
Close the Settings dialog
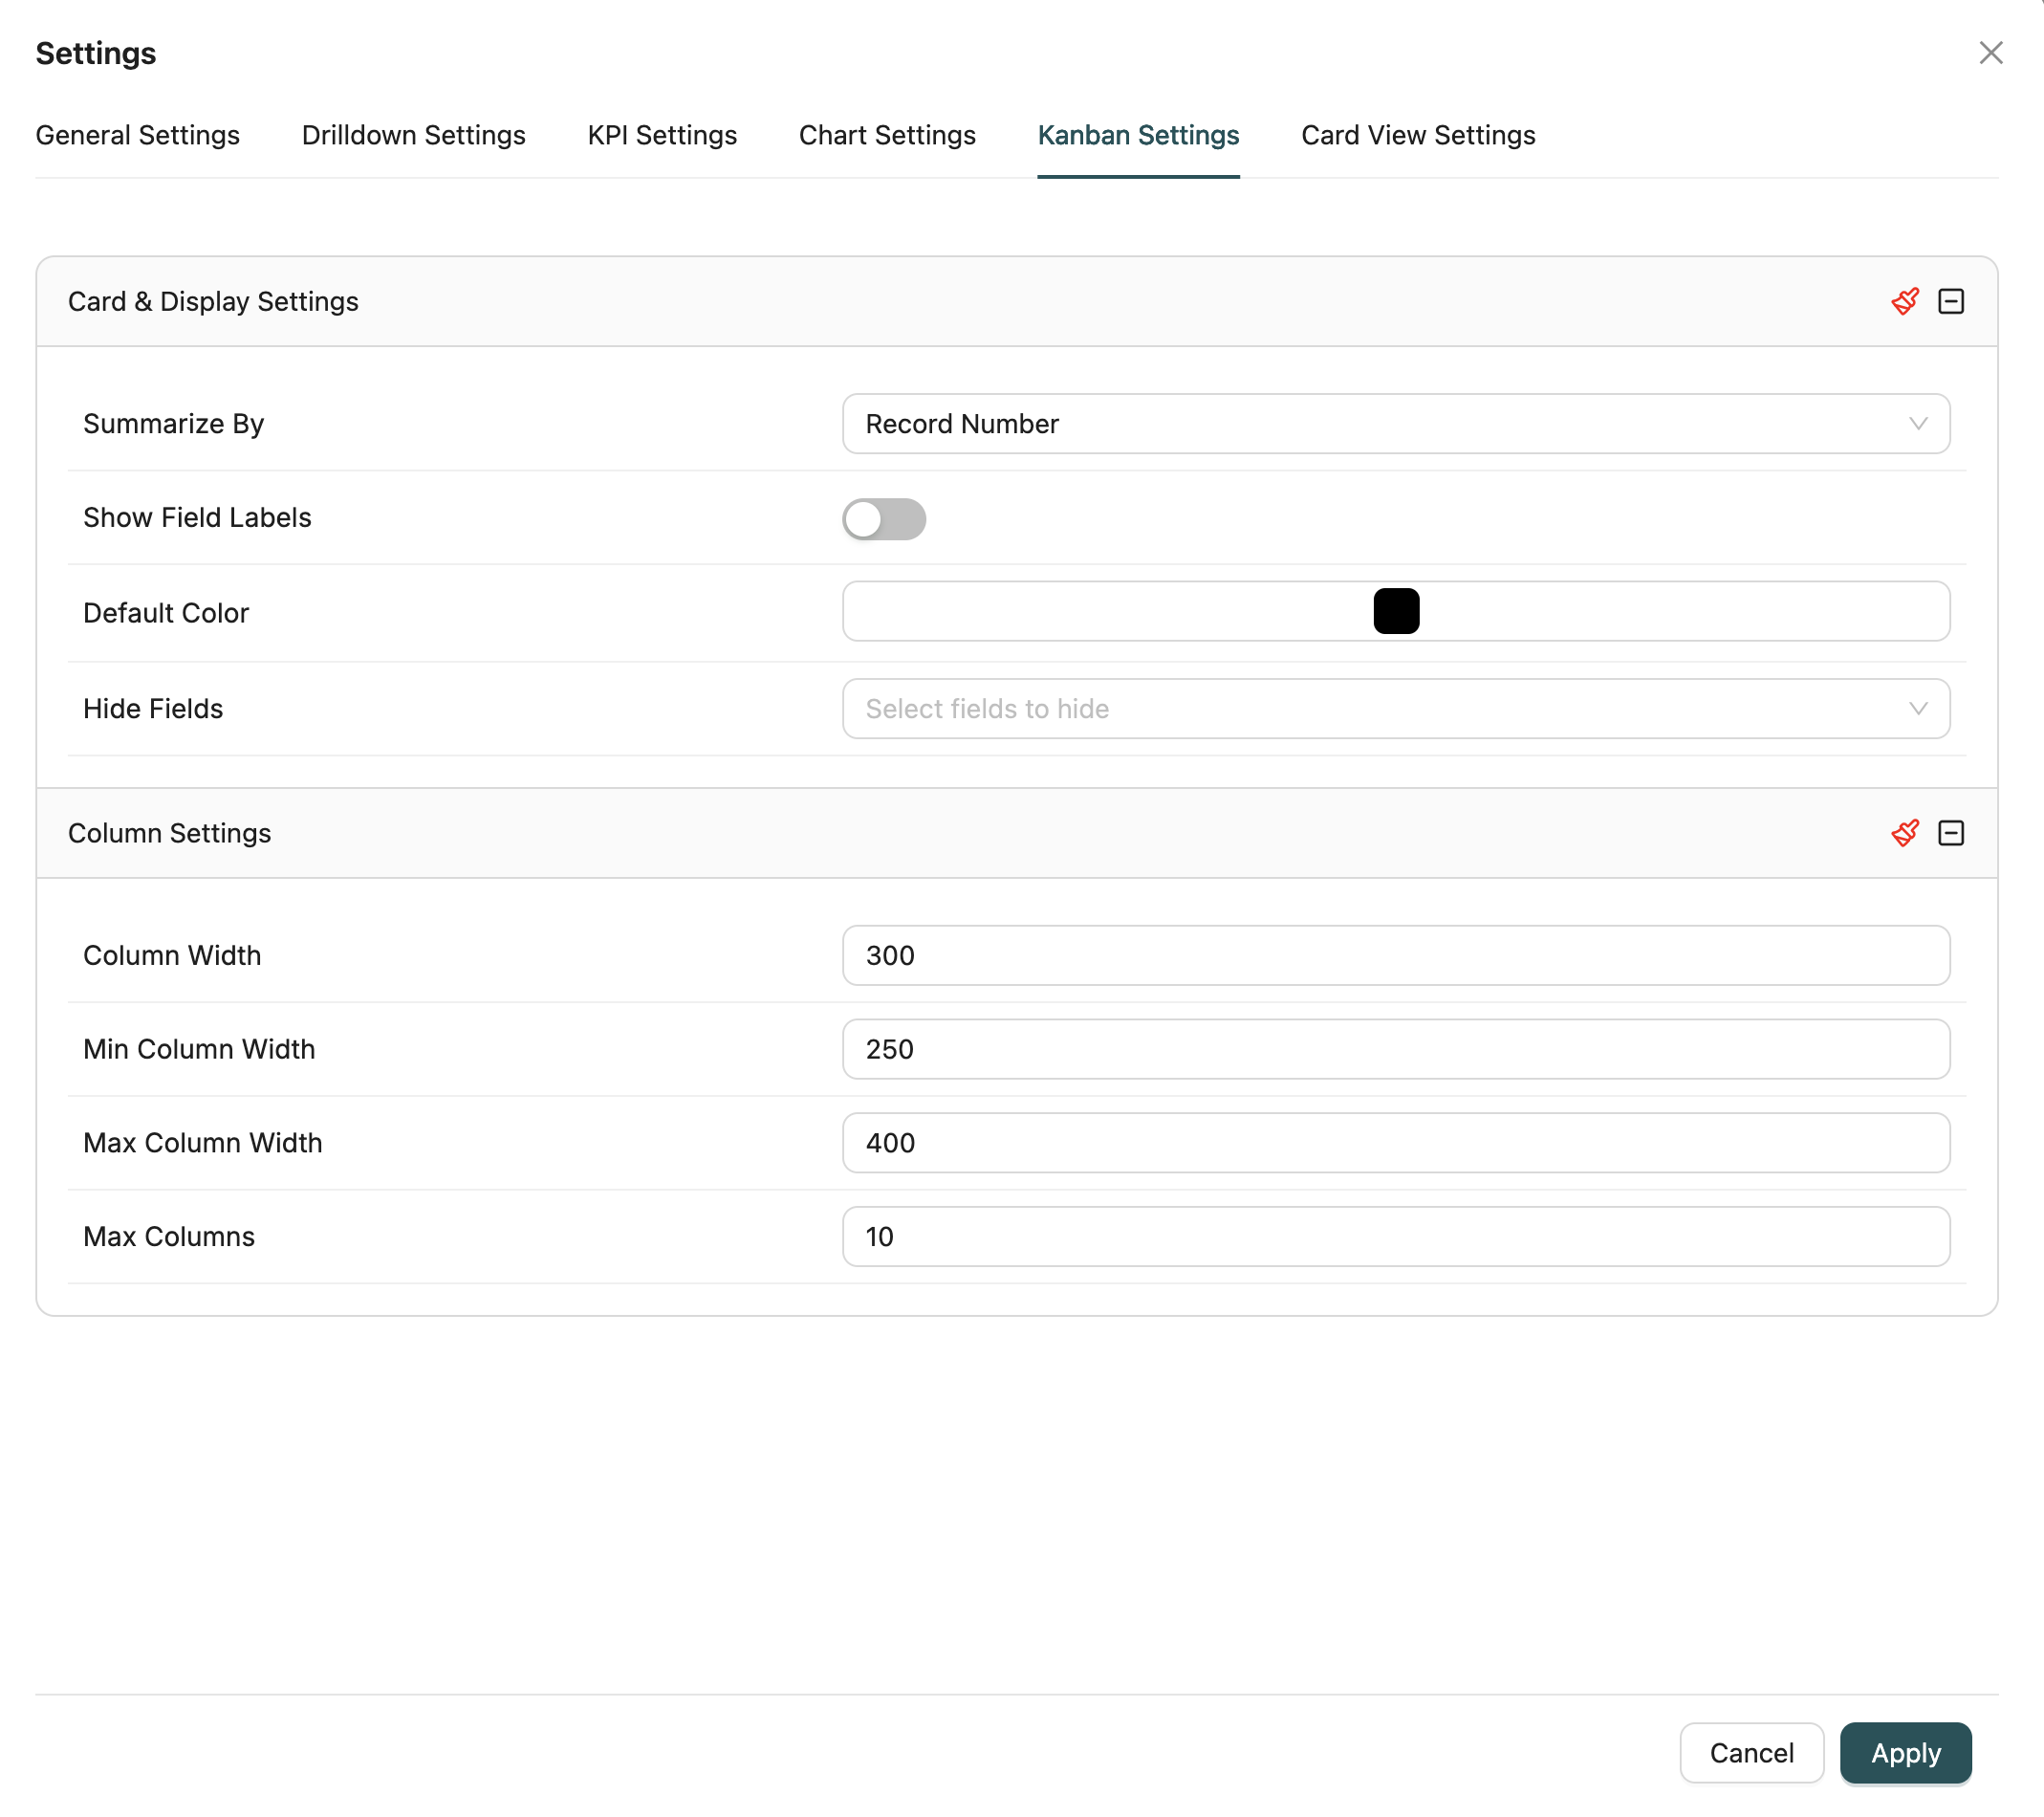click(x=1991, y=52)
